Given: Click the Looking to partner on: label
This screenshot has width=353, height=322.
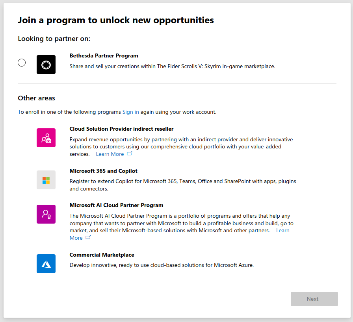Looking at the screenshot, I should [x=54, y=39].
